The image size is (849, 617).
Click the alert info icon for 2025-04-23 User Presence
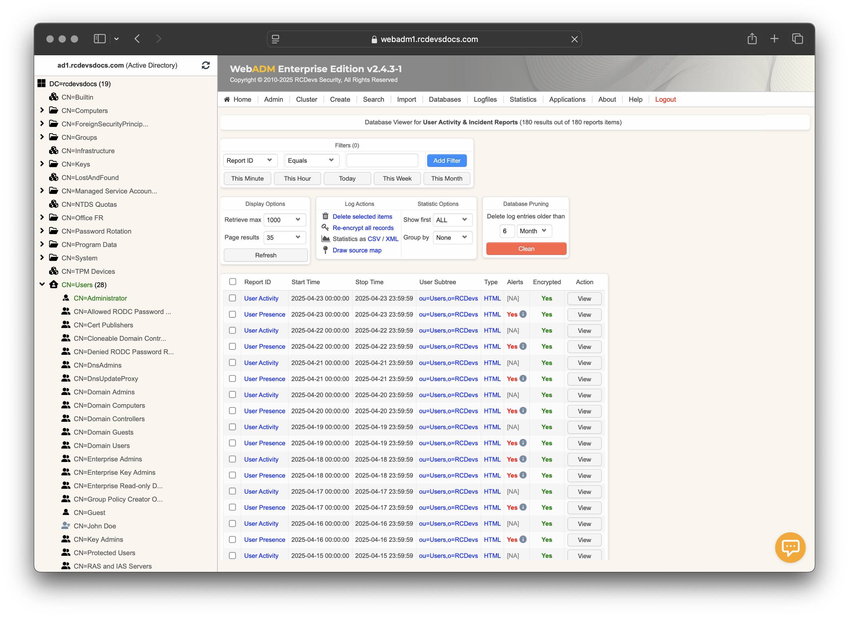click(523, 314)
